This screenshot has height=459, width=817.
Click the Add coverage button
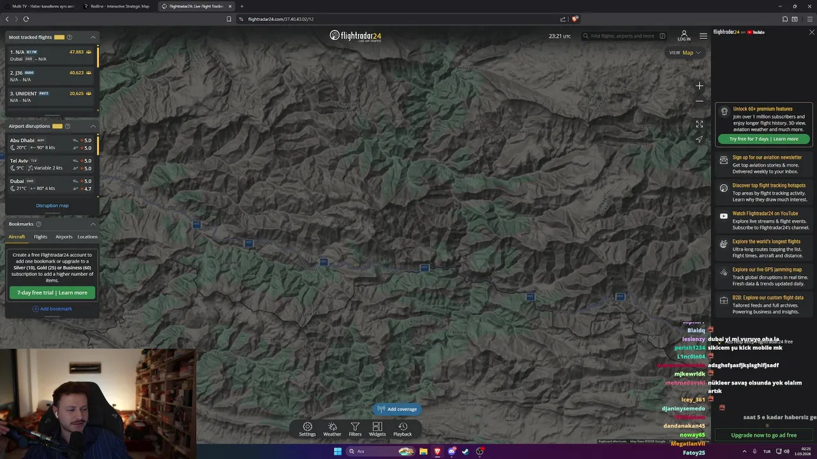(x=397, y=409)
